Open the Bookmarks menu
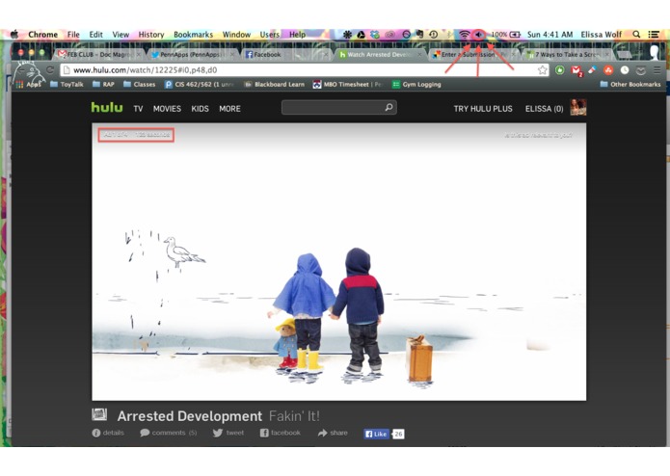Viewport: 670px width, 476px height. 193,35
